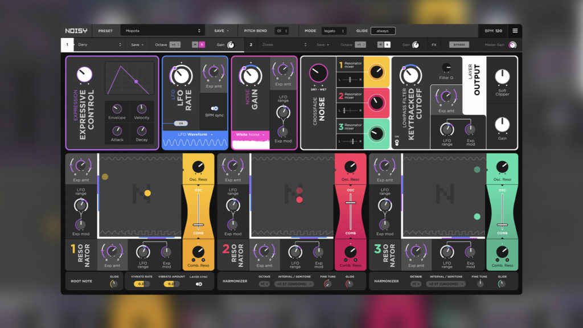Open the White Noise type dropdown
The width and height of the screenshot is (583, 328).
pos(250,135)
